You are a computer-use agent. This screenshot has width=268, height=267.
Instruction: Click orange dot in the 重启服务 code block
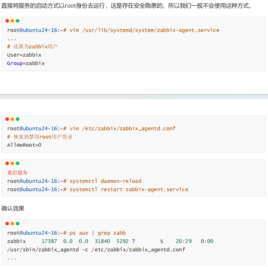point(12,163)
